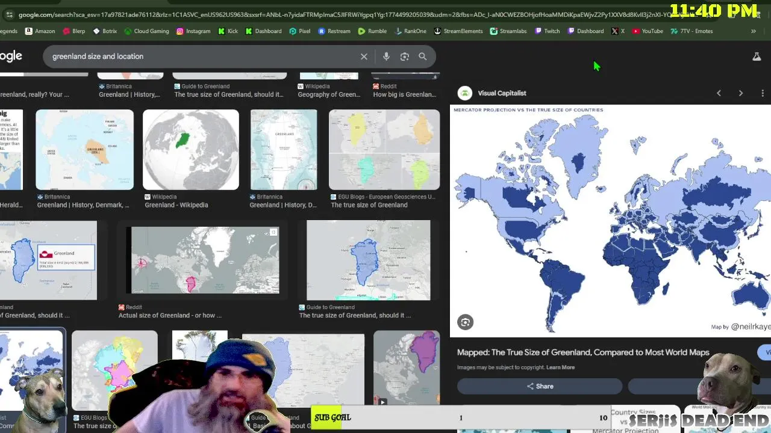Open the X bookmark
The width and height of the screenshot is (771, 433).
pyautogui.click(x=617, y=31)
